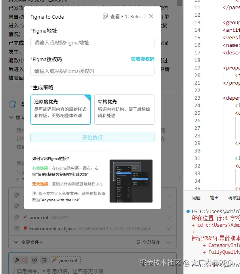This screenshot has height=274, width=240.
Task: Accept change checkmark for EnvironmentTest.java row
Action: click(169, 228)
